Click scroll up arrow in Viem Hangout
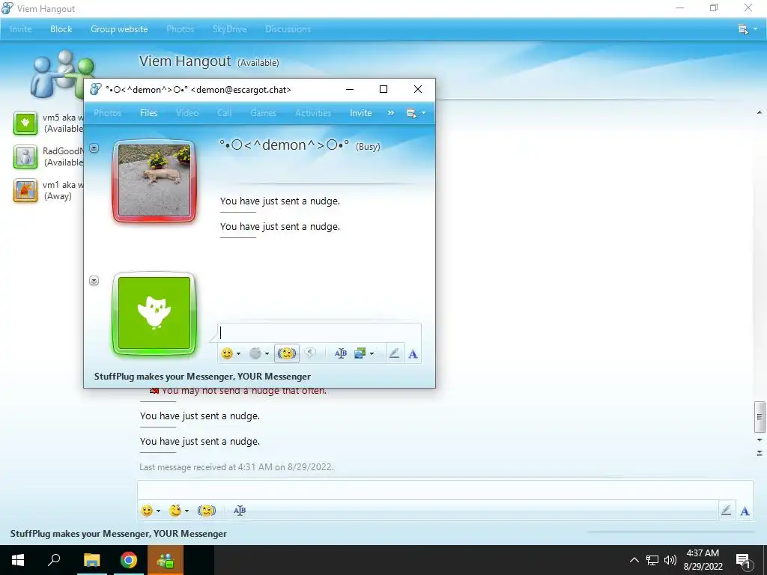767x575 pixels. (x=760, y=112)
